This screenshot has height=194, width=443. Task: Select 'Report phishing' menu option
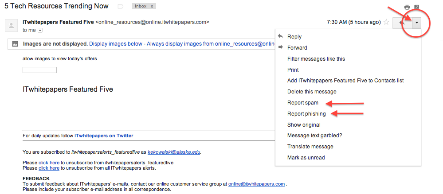pyautogui.click(x=306, y=114)
